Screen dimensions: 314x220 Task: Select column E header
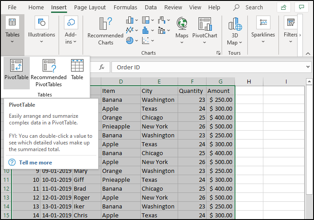click(x=159, y=81)
